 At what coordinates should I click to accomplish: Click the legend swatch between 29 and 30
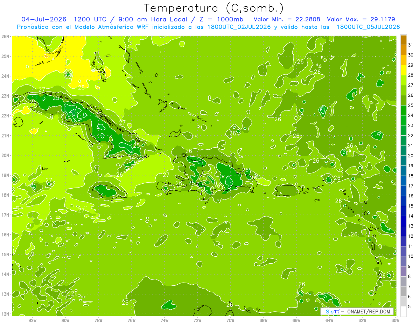point(404,60)
